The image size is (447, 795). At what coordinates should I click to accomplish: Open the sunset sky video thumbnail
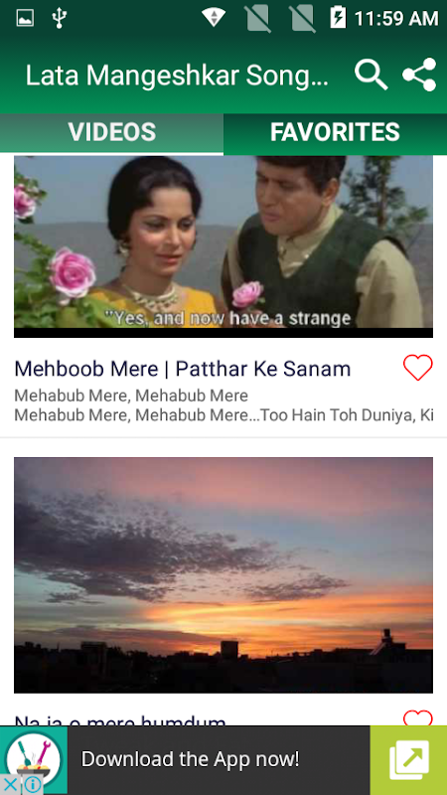(x=223, y=575)
